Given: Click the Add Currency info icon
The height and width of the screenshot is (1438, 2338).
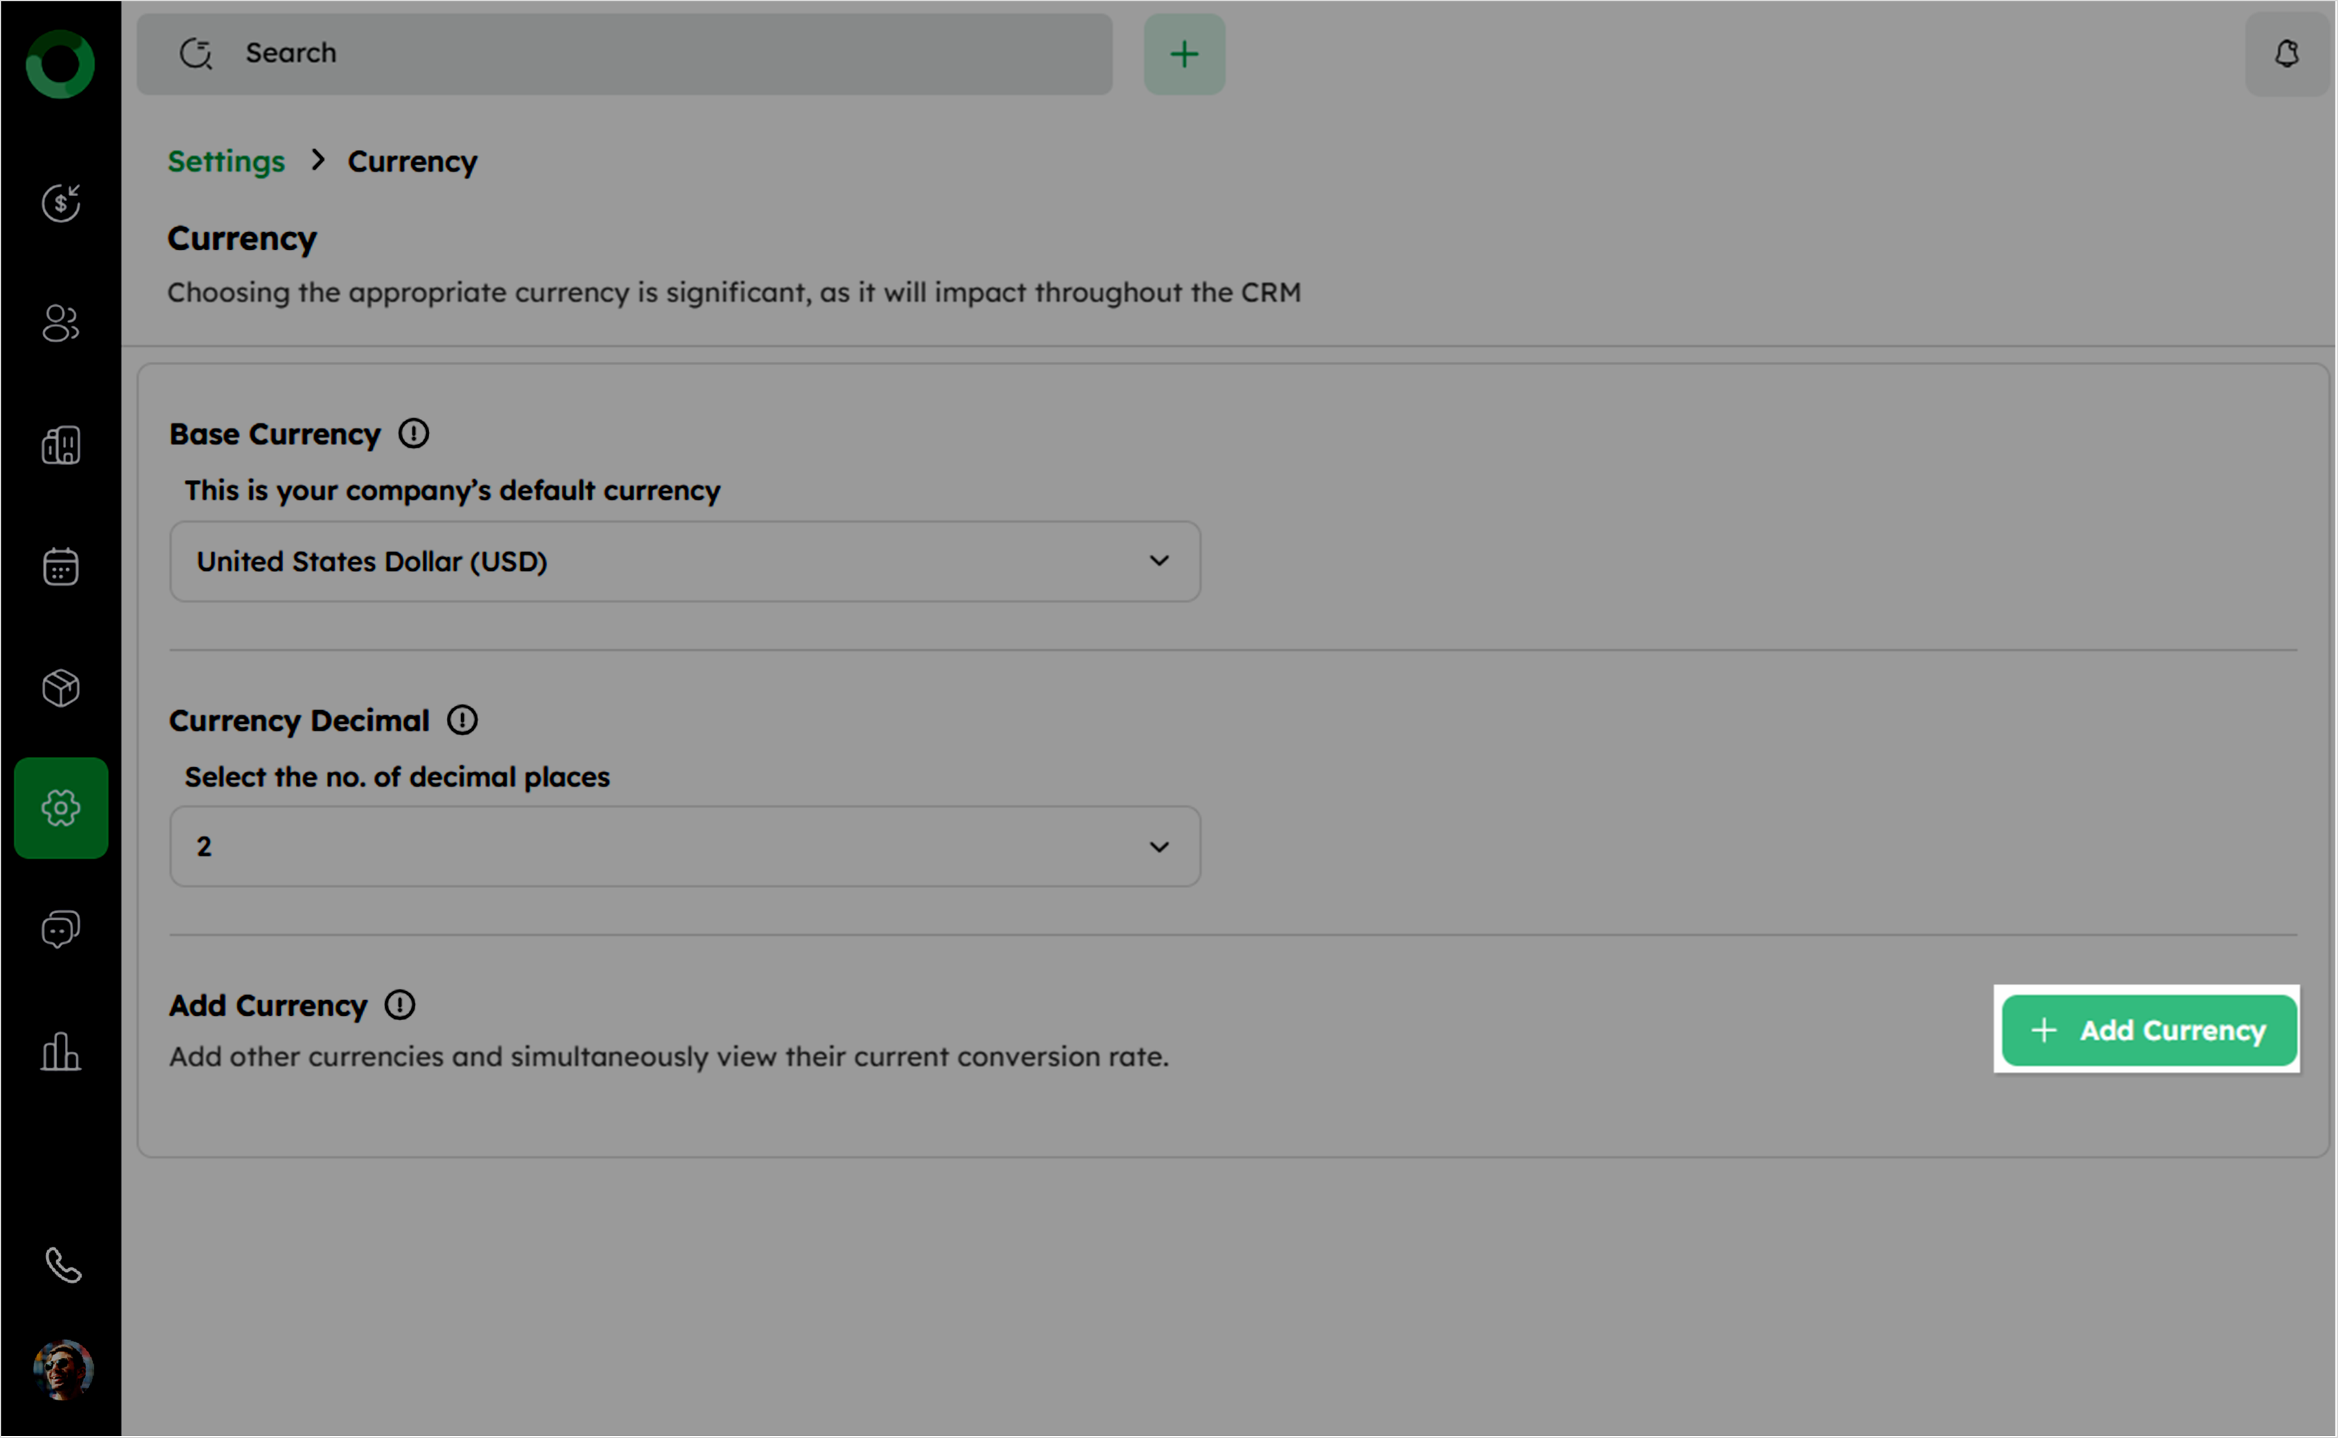Looking at the screenshot, I should point(400,1005).
